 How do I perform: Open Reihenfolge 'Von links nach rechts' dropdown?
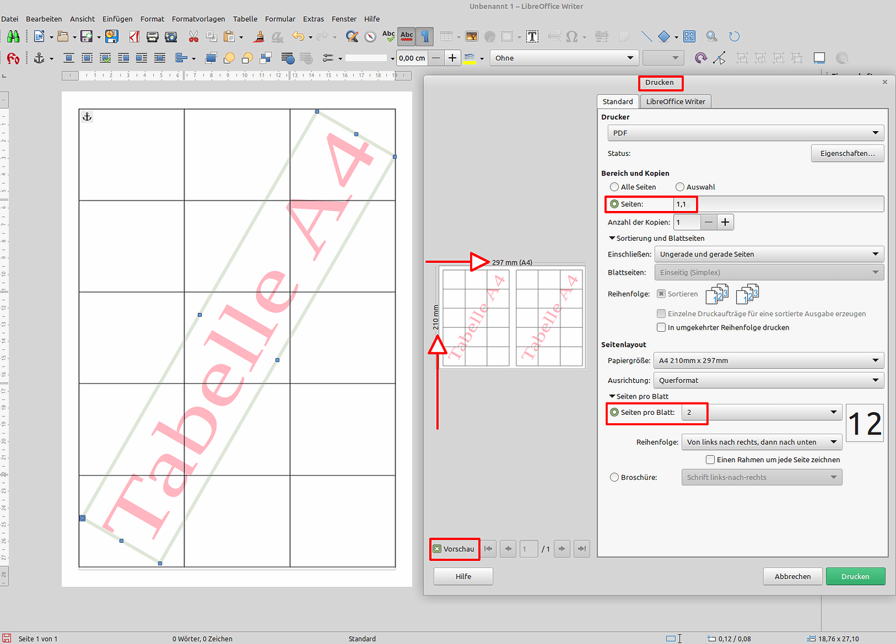pos(762,442)
